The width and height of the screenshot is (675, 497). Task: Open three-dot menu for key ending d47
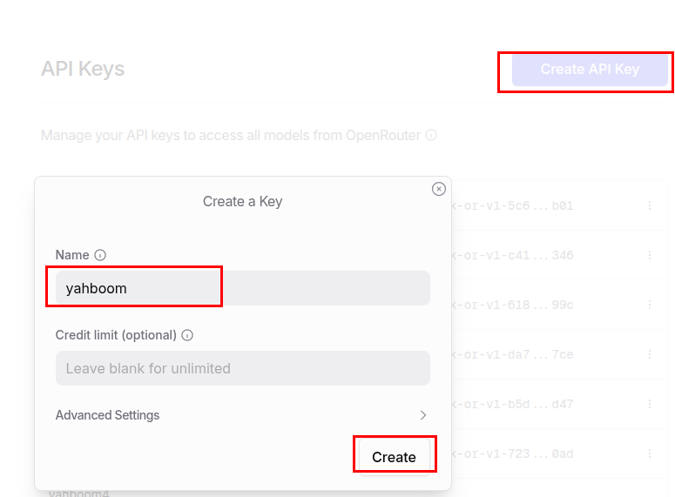pyautogui.click(x=650, y=404)
